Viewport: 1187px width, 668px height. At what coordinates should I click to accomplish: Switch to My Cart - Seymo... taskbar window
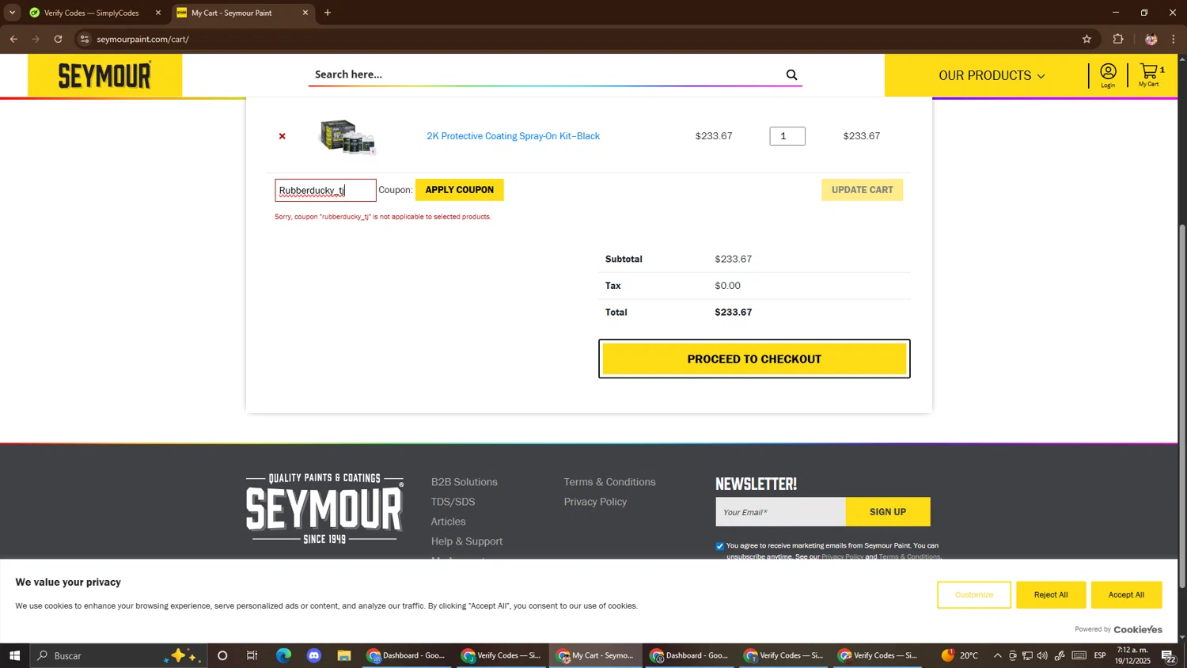[x=596, y=655]
